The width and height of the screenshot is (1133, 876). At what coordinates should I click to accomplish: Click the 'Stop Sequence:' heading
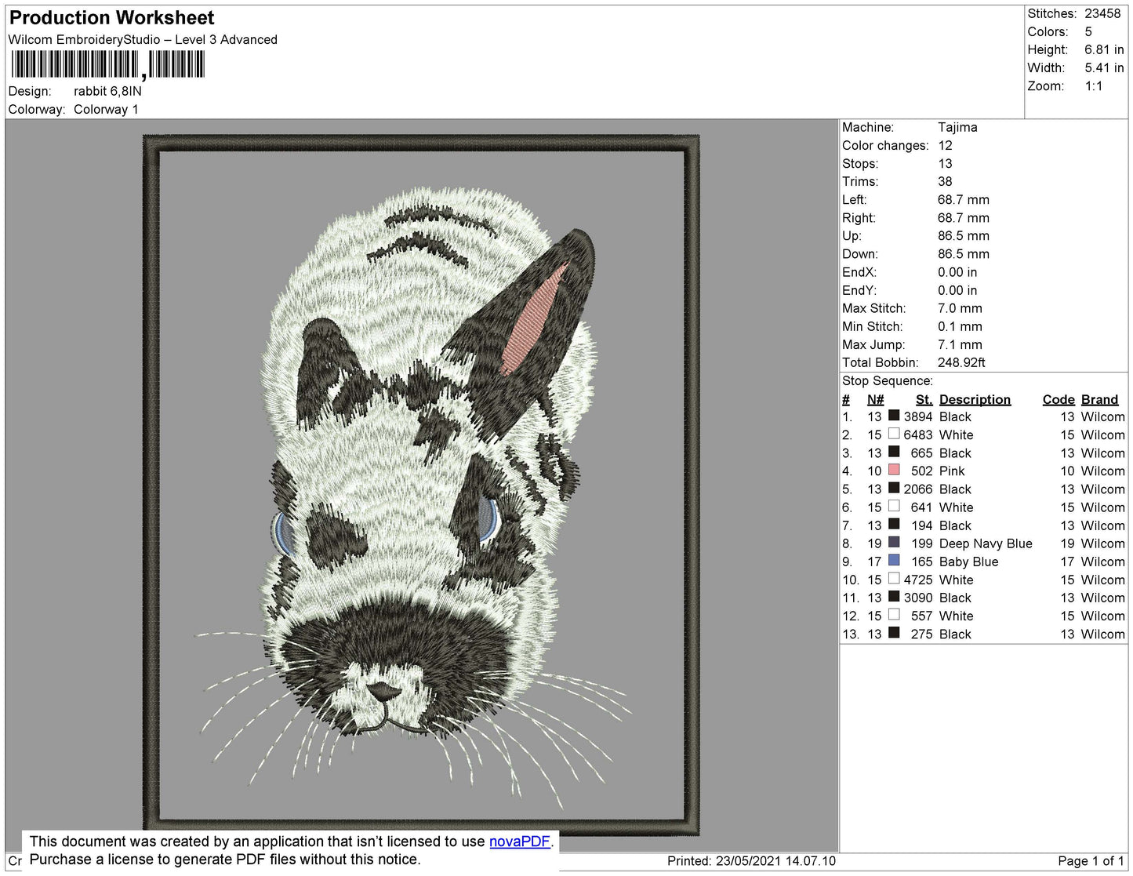[x=888, y=380]
